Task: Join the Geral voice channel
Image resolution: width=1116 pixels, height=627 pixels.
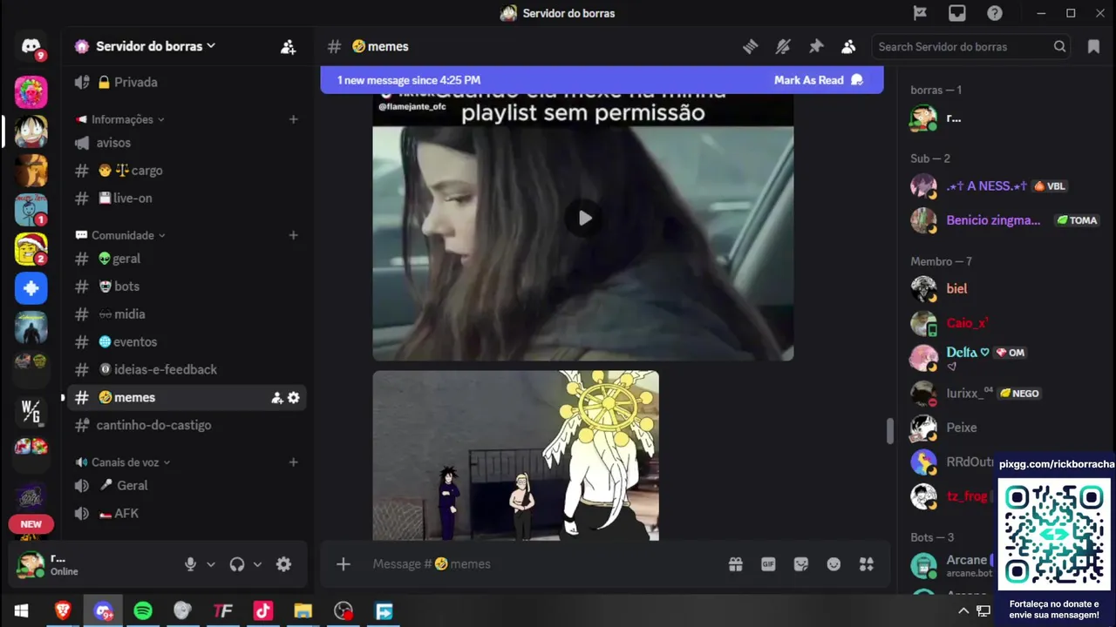Action: tap(187, 486)
